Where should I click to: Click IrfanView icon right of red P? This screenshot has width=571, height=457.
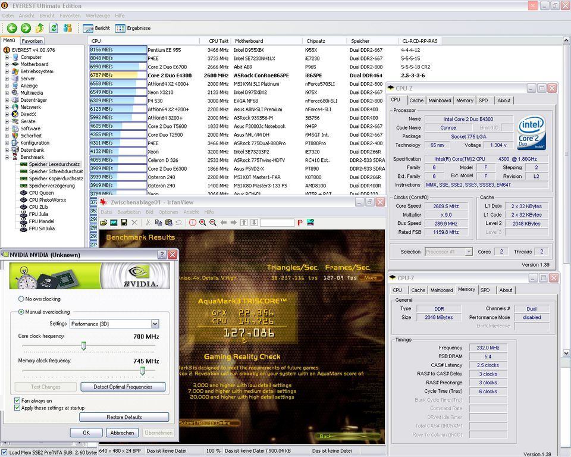(x=310, y=223)
